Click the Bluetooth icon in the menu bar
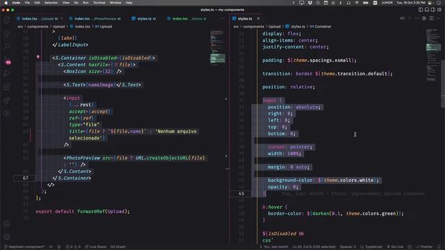 tap(341, 3)
